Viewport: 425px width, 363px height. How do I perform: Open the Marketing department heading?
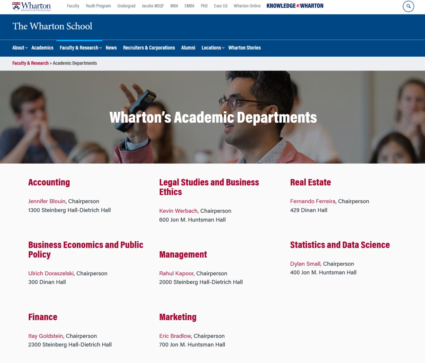[x=178, y=317]
